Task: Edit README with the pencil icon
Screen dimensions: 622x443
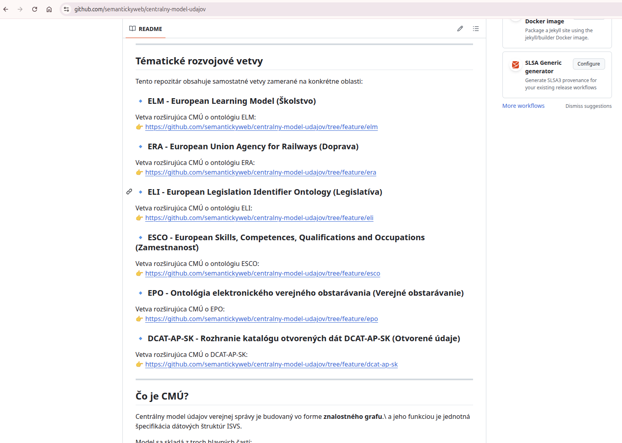Action: 460,29
